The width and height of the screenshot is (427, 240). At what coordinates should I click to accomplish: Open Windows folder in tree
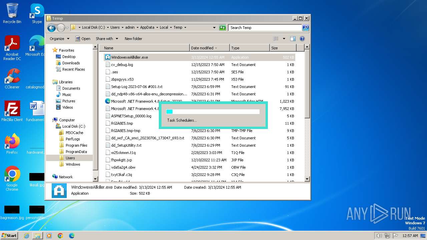pos(73,164)
